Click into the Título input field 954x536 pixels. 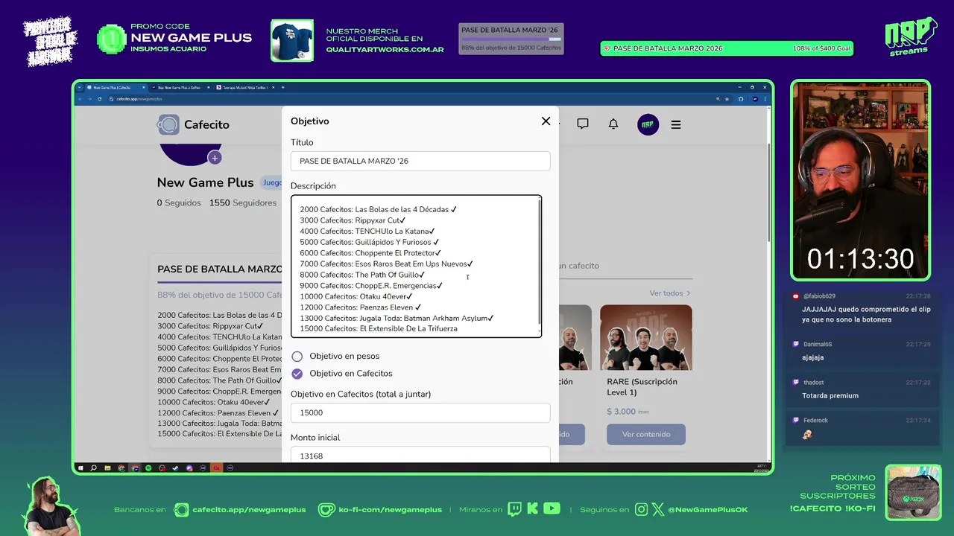420,161
